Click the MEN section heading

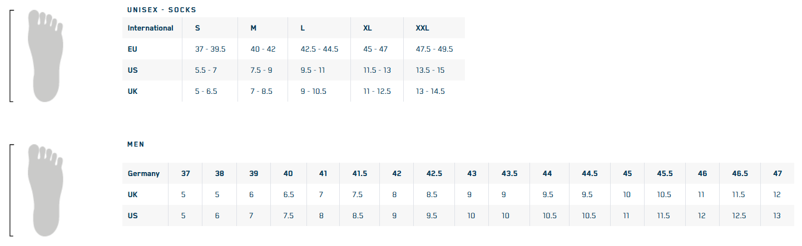coord(136,144)
